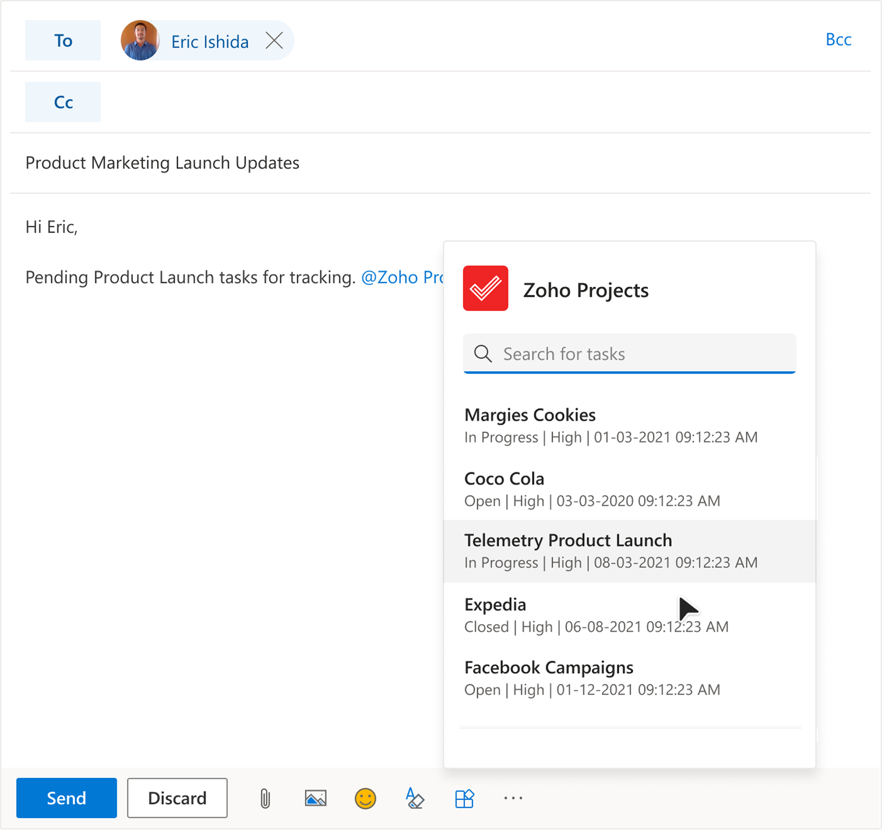Select the Telemetry Product Launch task

pyautogui.click(x=611, y=551)
